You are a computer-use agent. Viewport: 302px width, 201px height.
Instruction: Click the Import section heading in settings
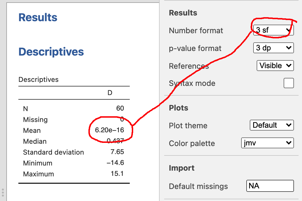181,168
